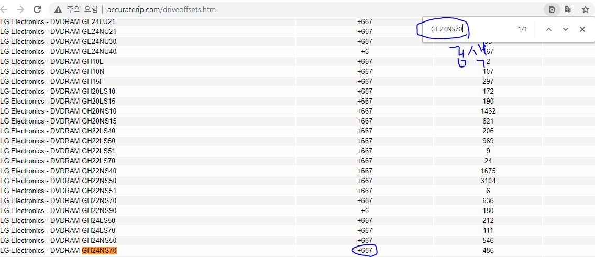This screenshot has height=257, width=595.
Task: Click the submission count 621
Action: tap(488, 121)
